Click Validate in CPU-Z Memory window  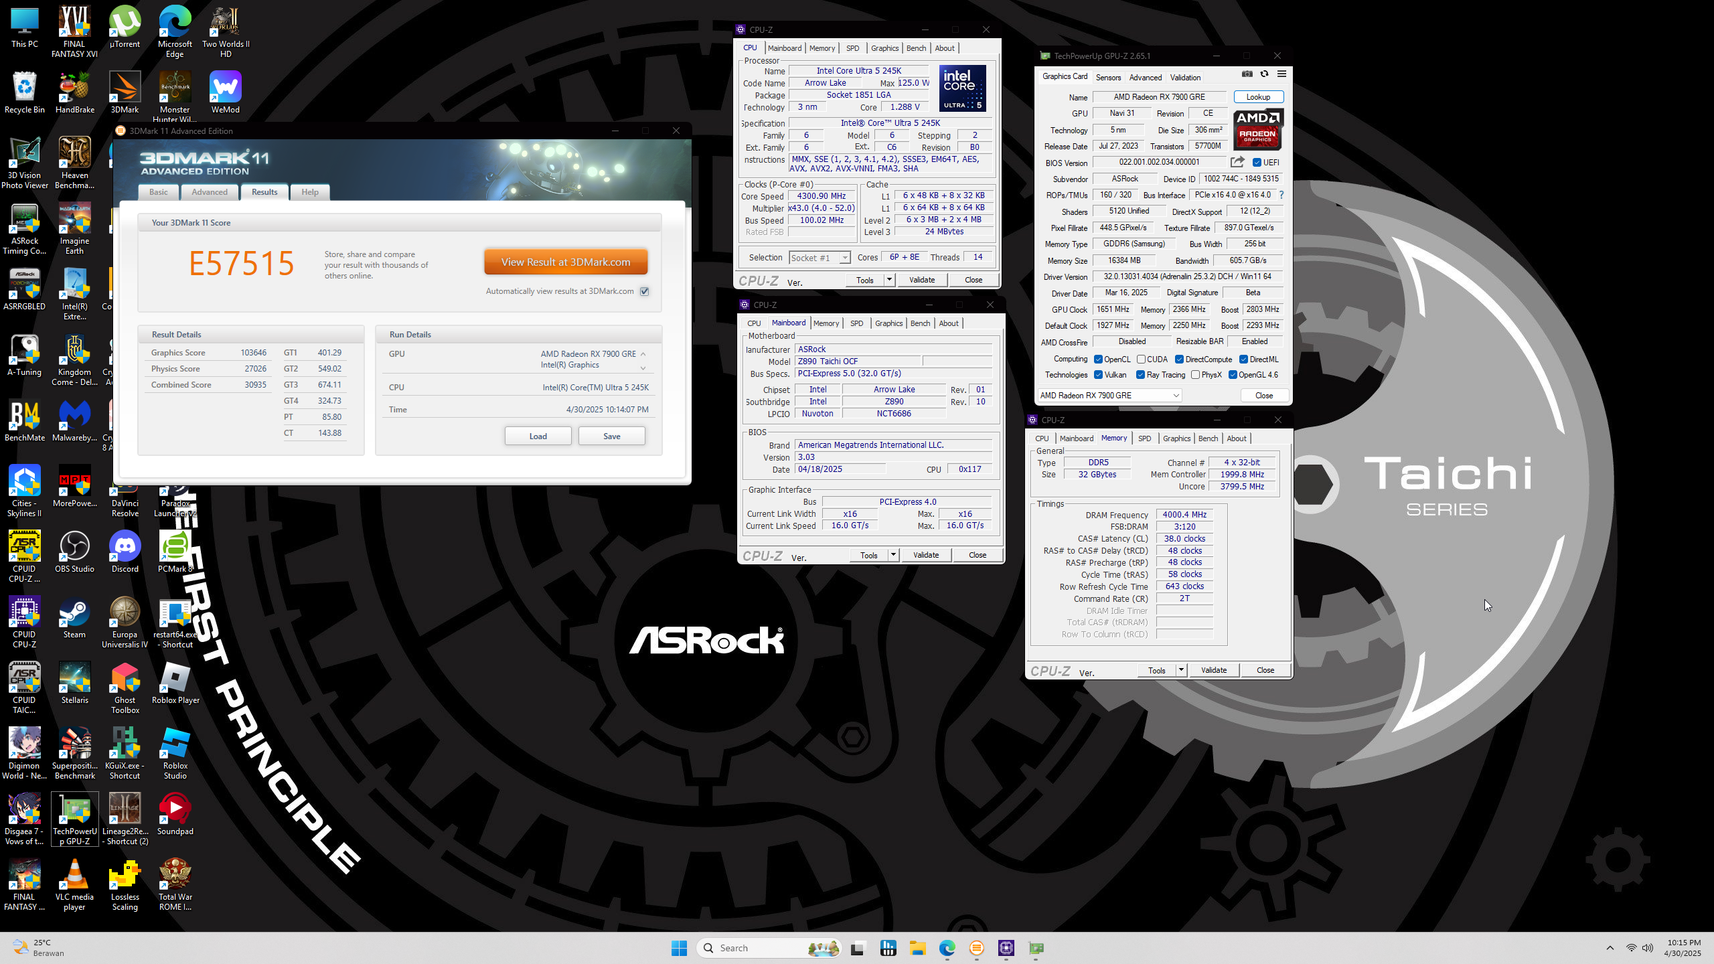click(1214, 670)
